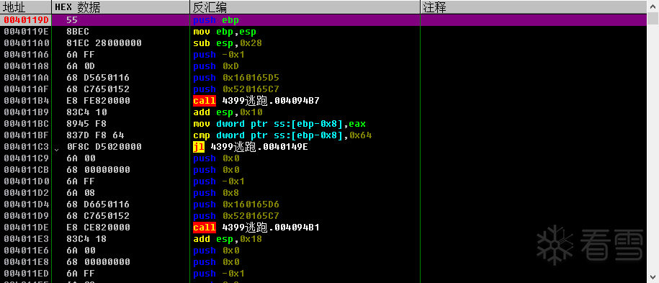This screenshot has height=283, width=659.
Task: Select address 004011ED
Action: coord(26,274)
